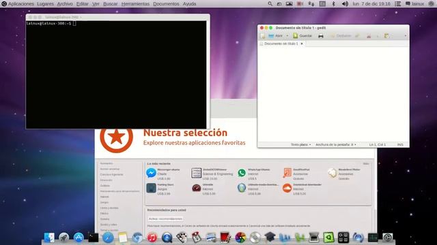This screenshot has height=245, width=437.
Task: Open the scanner icon in the dock
Action: [314, 238]
